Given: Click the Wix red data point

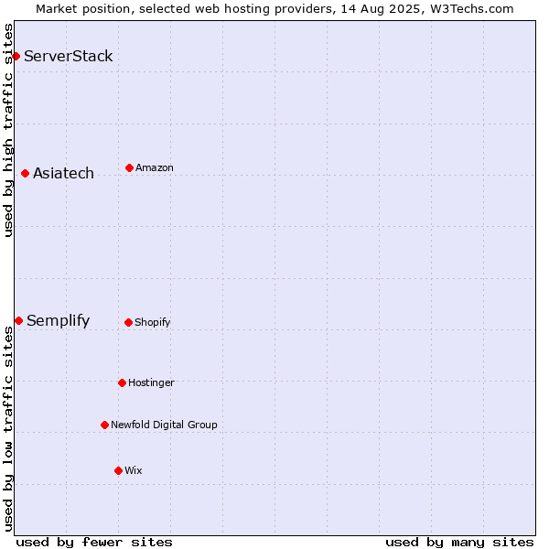Looking at the screenshot, I should 118,470.
